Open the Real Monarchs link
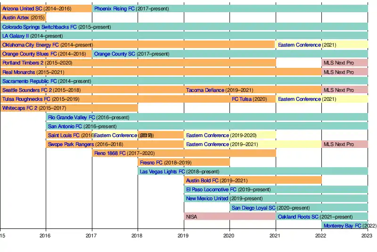This screenshot has width=377, height=252. (18, 72)
